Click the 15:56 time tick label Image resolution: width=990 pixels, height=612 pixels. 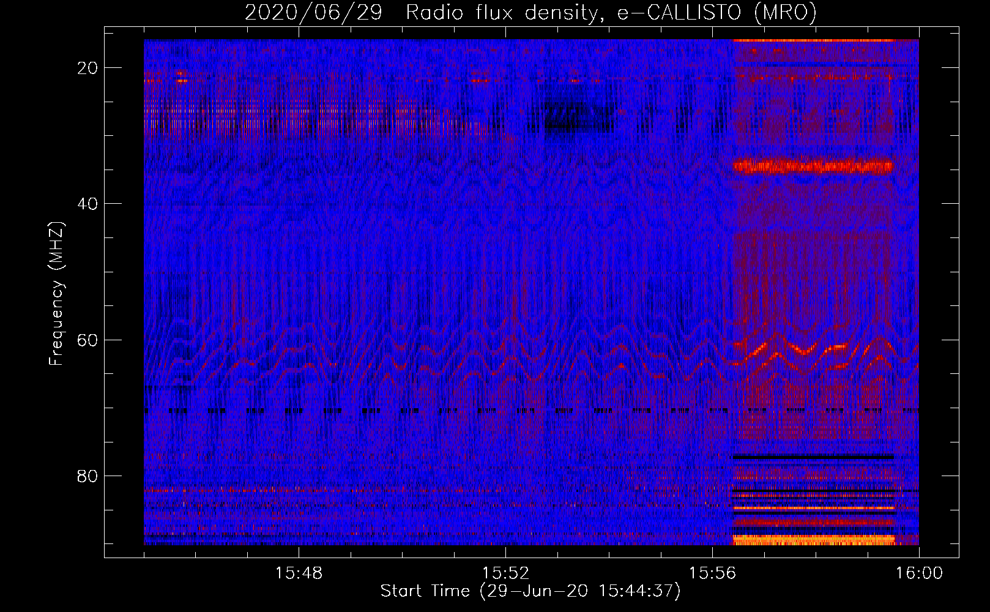pos(712,573)
